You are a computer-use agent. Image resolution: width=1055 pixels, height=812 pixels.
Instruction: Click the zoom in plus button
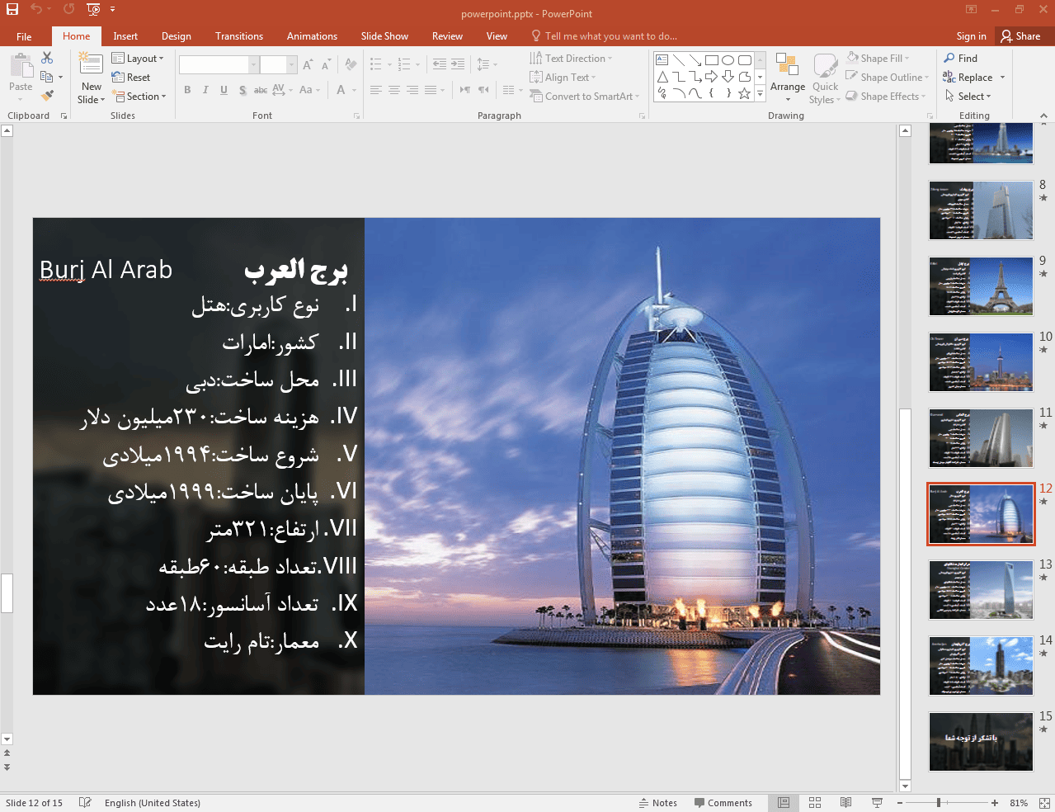[x=995, y=803]
